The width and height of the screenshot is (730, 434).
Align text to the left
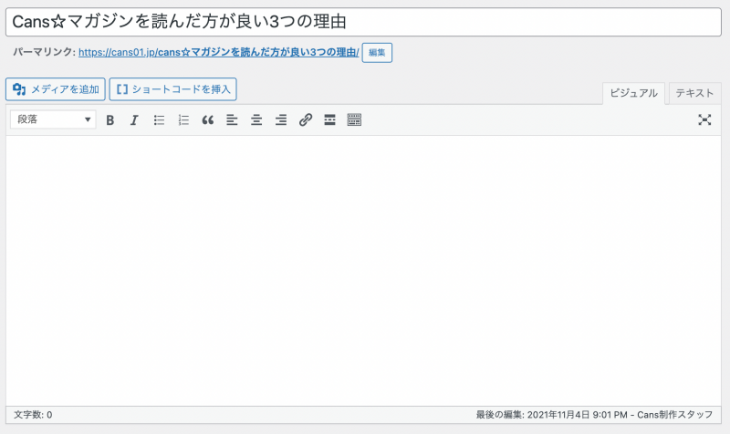tap(232, 119)
